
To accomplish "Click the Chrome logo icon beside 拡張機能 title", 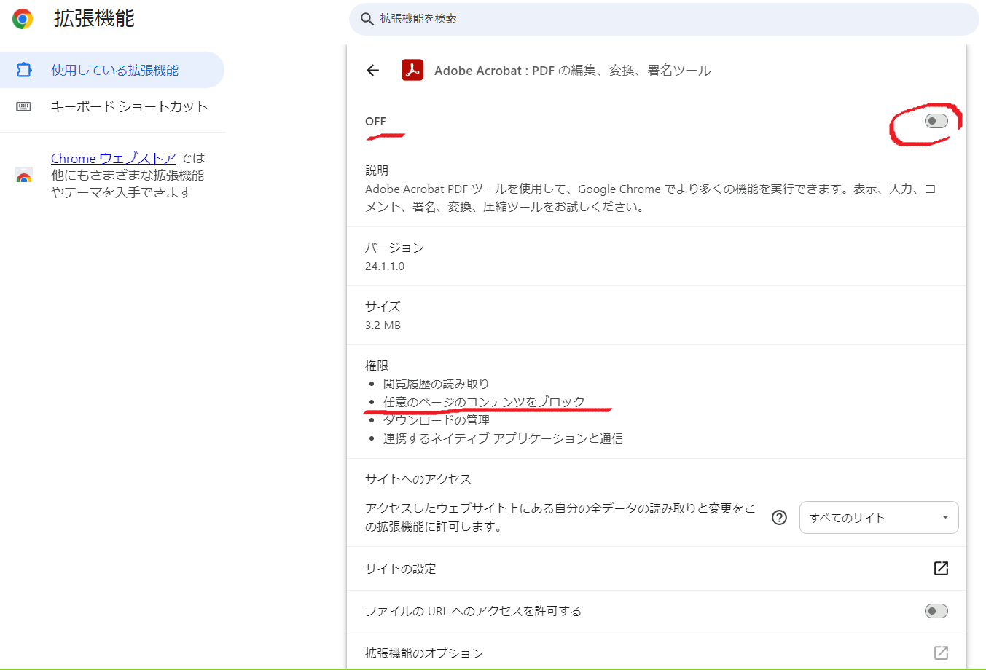I will click(x=23, y=19).
